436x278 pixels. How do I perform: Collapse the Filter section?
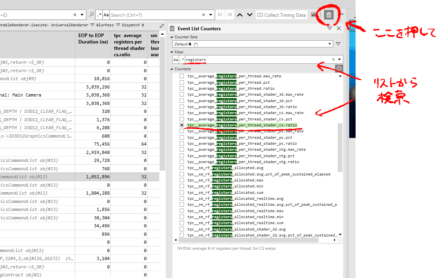coord(172,52)
